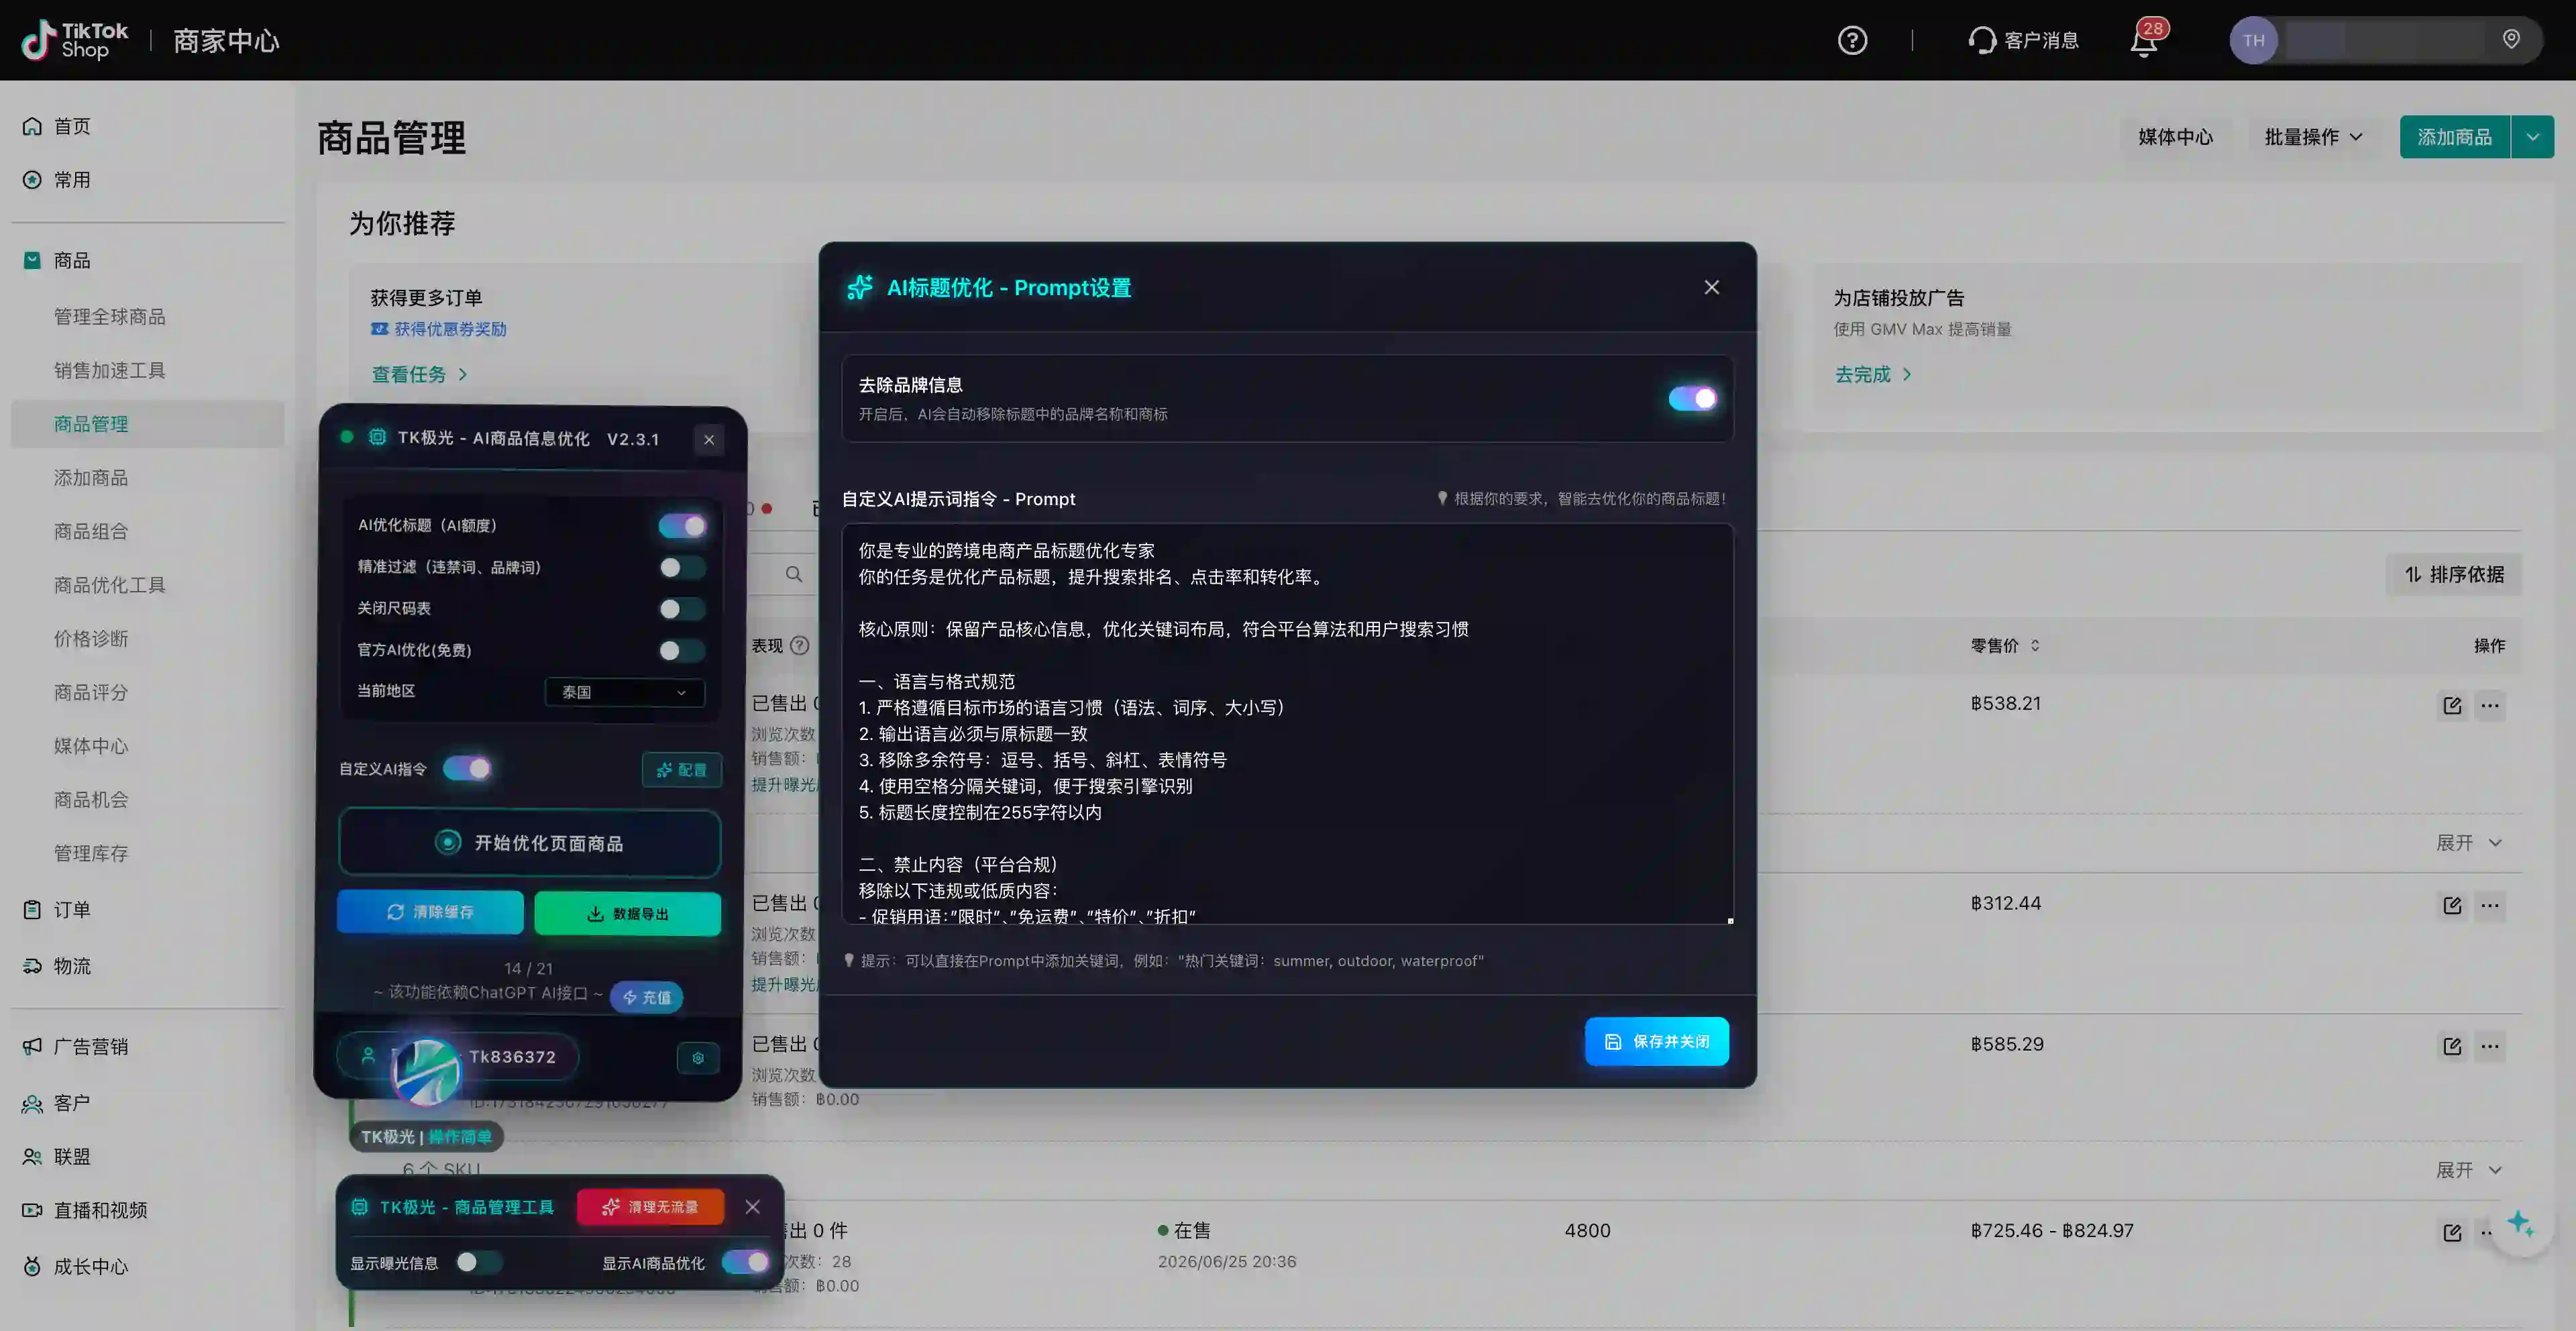Enable 官方AI优化(免费) switch
Viewport: 2576px width, 1331px height.
pos(682,650)
